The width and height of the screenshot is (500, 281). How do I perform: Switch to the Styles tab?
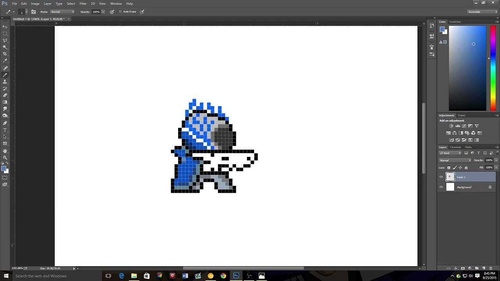[462, 116]
